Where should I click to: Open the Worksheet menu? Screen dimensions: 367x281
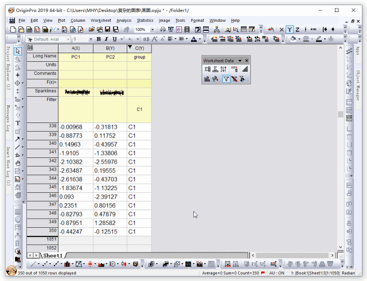[101, 21]
